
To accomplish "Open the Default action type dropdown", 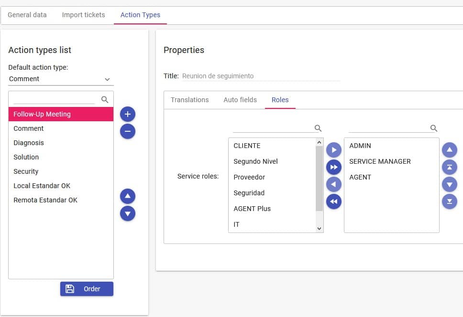I will point(61,79).
